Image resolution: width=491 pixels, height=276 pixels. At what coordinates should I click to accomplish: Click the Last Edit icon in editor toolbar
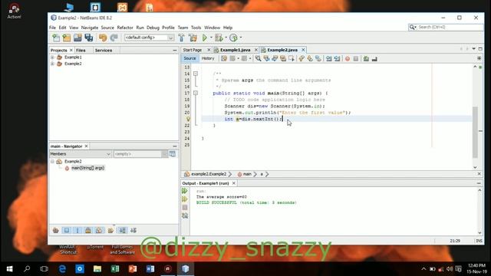pos(224,58)
